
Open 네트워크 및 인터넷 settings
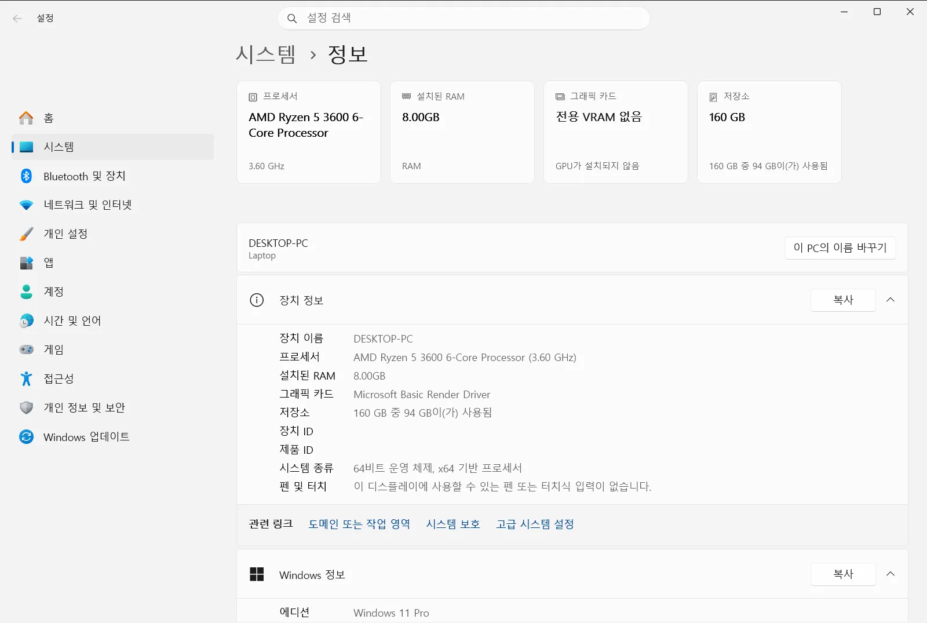pyautogui.click(x=112, y=205)
